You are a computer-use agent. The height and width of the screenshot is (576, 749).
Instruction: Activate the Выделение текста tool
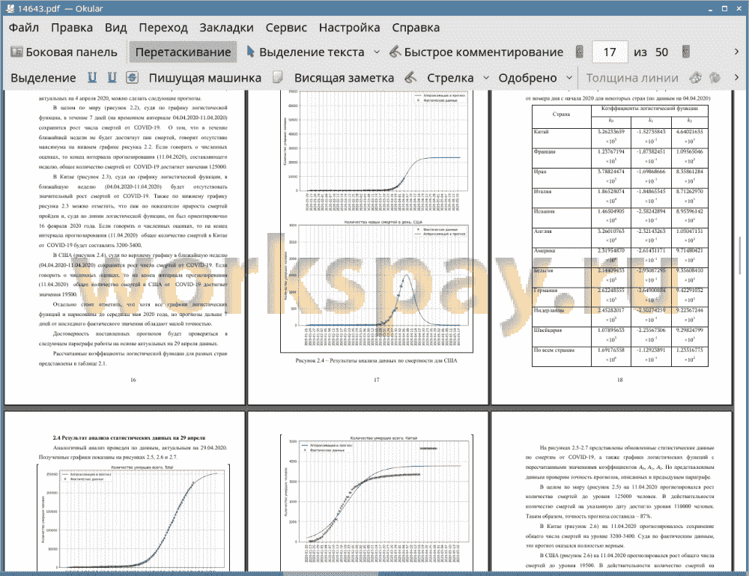305,52
